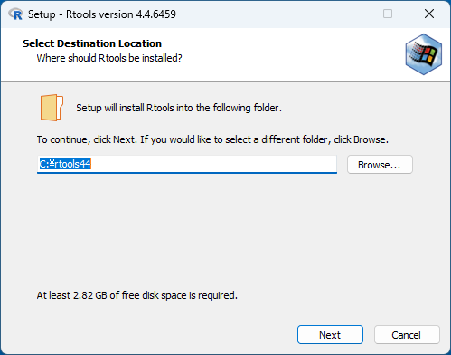Click the Rtools hexagon Windows logo
The width and height of the screenshot is (451, 355).
pos(424,54)
